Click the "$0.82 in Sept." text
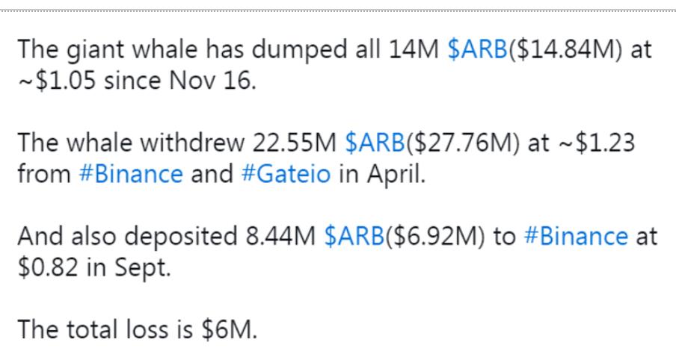The height and width of the screenshot is (348, 676). [x=94, y=267]
